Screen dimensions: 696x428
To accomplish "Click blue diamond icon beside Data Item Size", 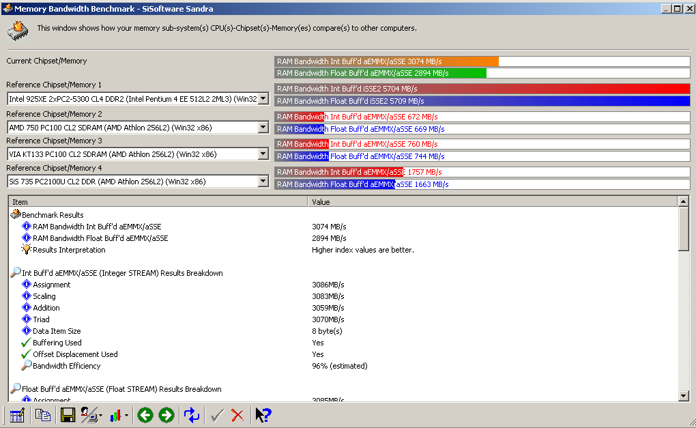I will tap(27, 330).
